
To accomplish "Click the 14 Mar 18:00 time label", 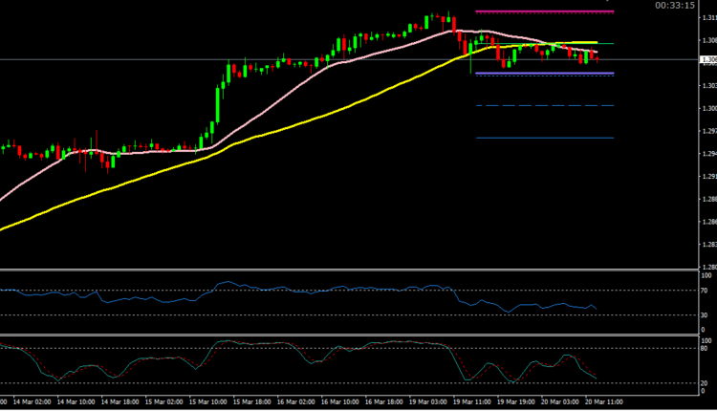I will coord(118,402).
